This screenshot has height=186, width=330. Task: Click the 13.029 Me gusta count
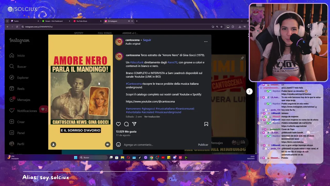point(126,131)
